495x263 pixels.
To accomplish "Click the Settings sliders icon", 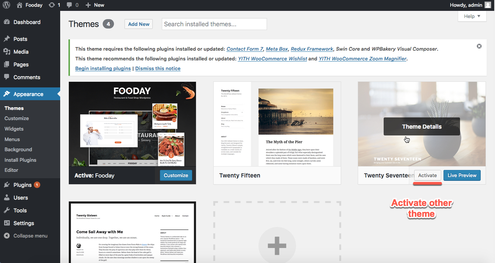I will tap(7, 223).
